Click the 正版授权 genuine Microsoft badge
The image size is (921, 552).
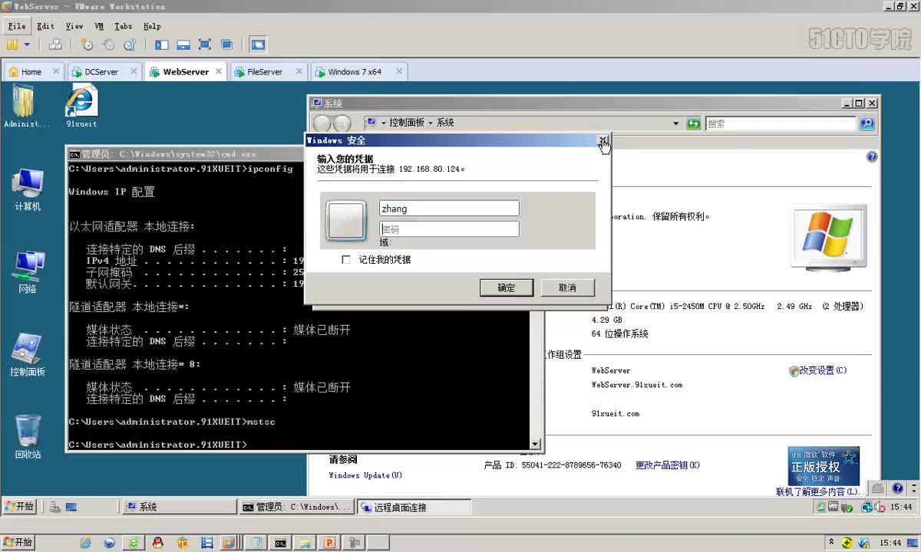[x=824, y=466]
